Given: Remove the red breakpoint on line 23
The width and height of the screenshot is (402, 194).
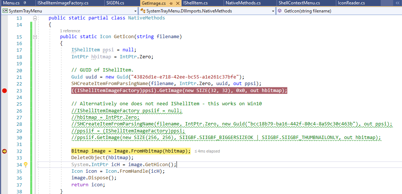Looking at the screenshot, I should [4, 91].
